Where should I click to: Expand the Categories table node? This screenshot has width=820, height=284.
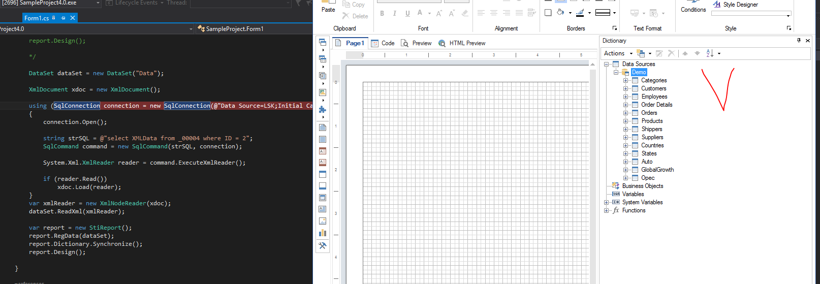[x=625, y=80]
